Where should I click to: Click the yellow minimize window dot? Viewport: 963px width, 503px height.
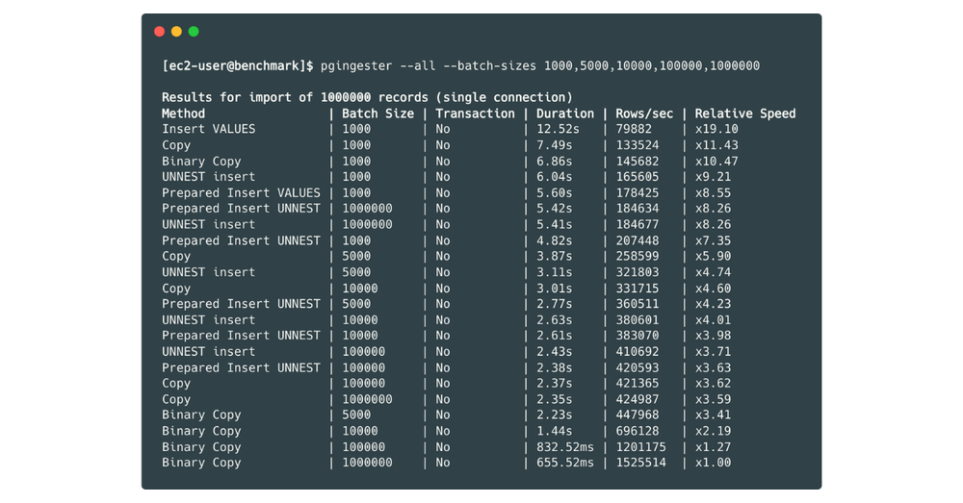(x=176, y=32)
